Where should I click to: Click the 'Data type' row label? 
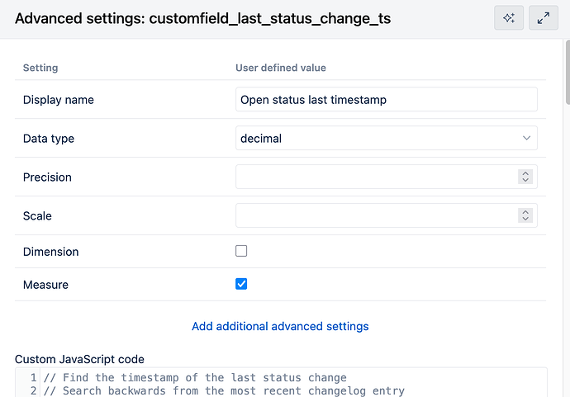click(x=49, y=139)
